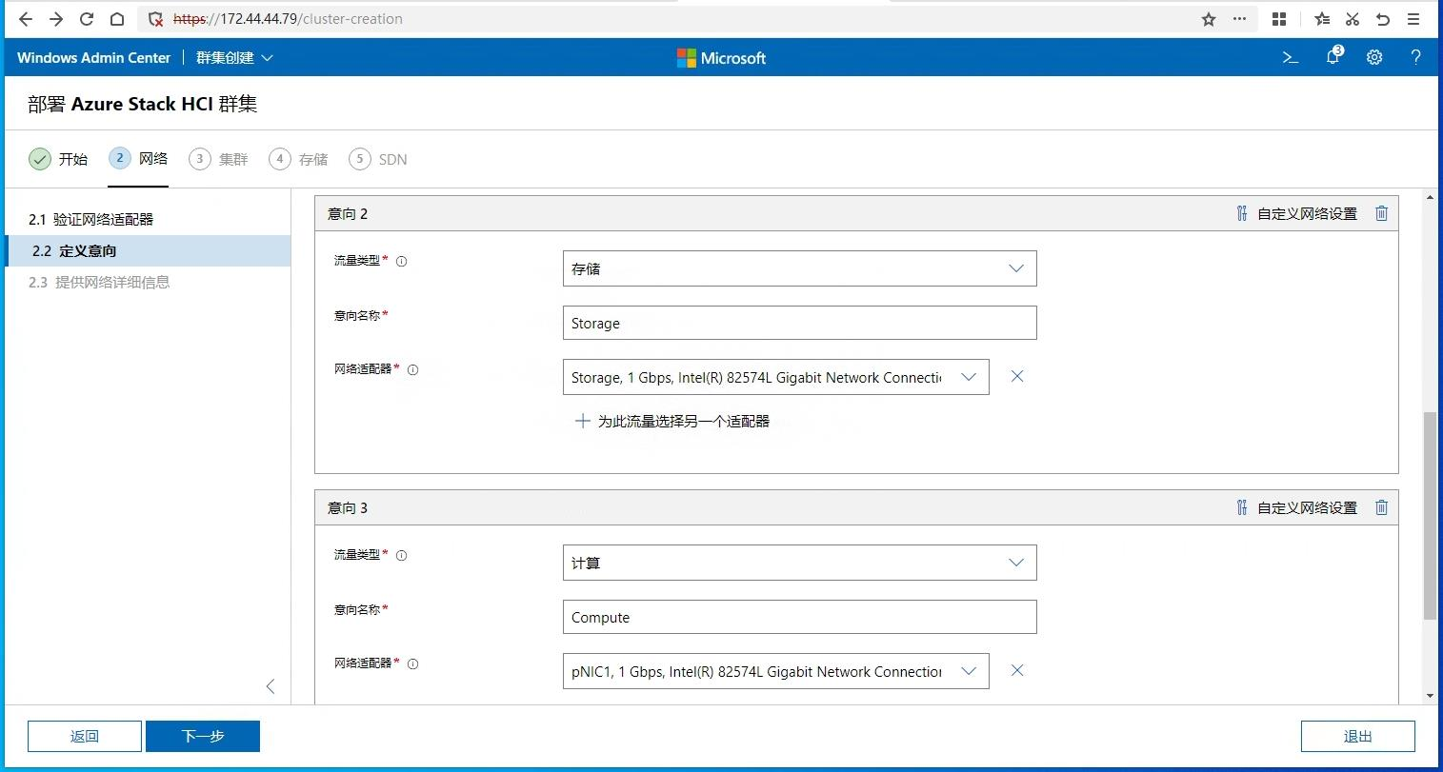Open pNIC1 network adapter dropdown
The height and width of the screenshot is (772, 1443).
pyautogui.click(x=775, y=671)
